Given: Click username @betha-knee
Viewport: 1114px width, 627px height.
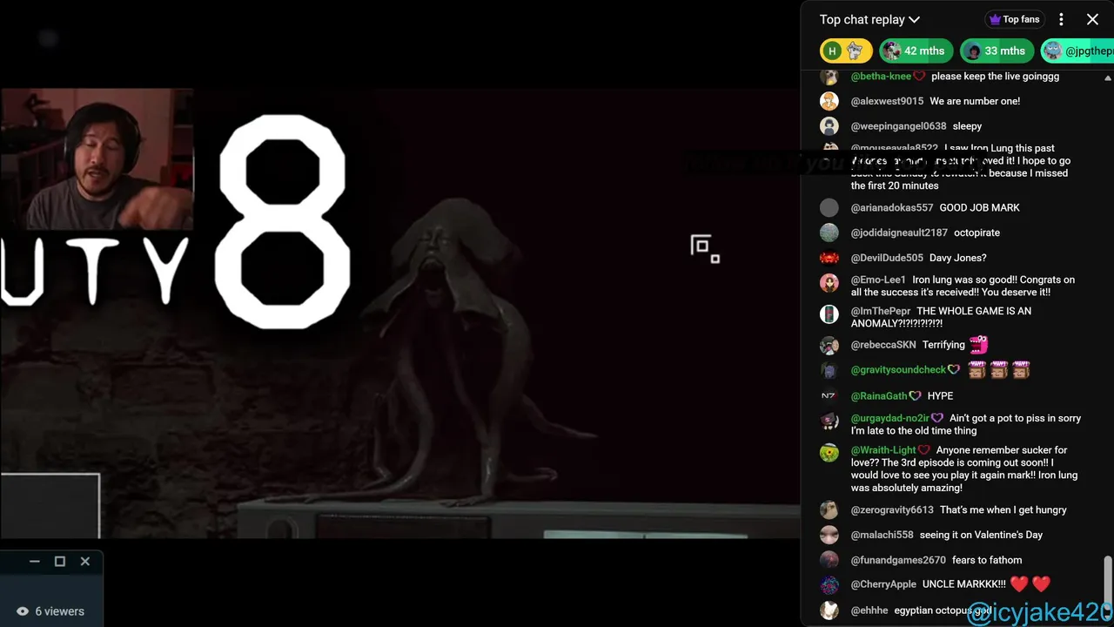Looking at the screenshot, I should coord(881,77).
